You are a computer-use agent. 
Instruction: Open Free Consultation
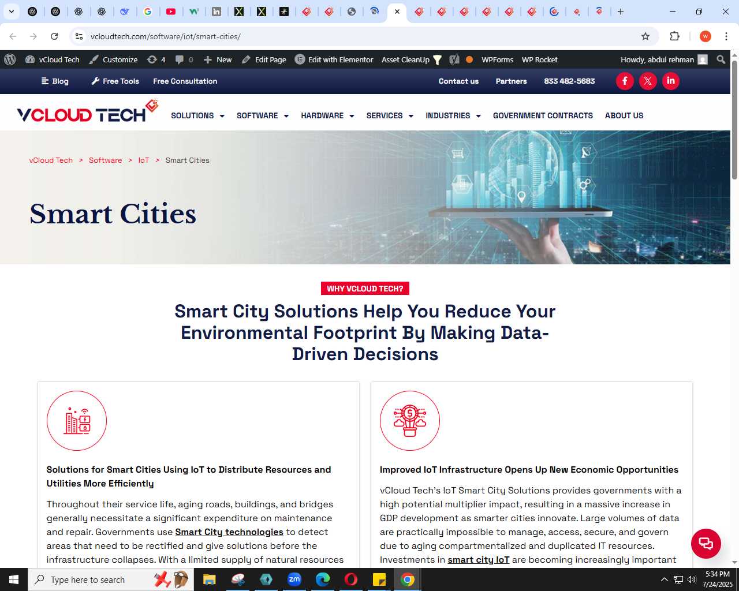pyautogui.click(x=185, y=81)
